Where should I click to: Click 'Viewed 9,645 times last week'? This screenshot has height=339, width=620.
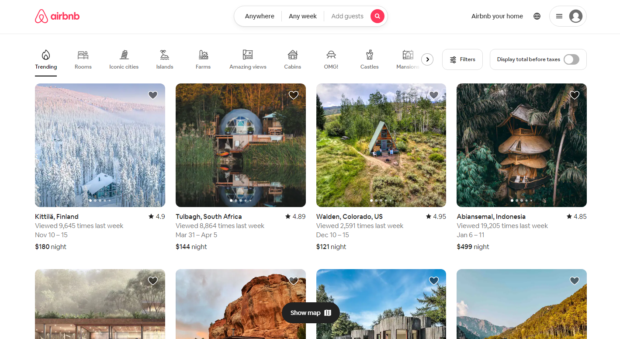point(79,226)
